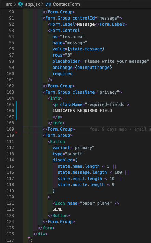
Task: Click disabled={ on line 114
Action: coord(65,160)
